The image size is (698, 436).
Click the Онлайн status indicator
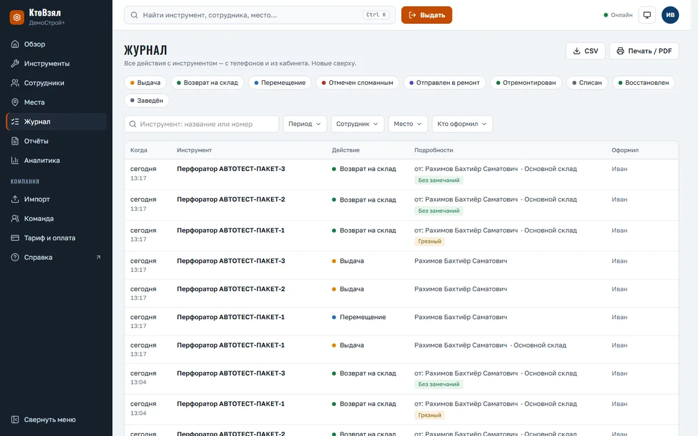pyautogui.click(x=618, y=15)
